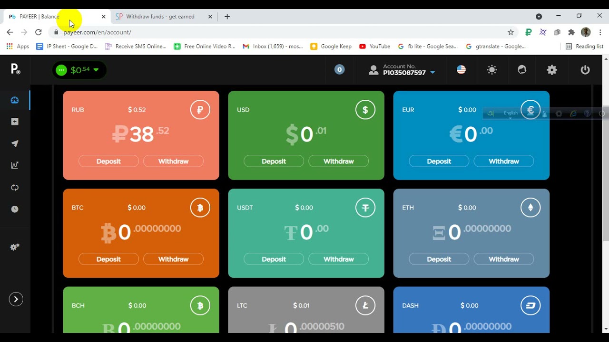
Task: Withdraw from the USDT wallet
Action: coord(338,259)
